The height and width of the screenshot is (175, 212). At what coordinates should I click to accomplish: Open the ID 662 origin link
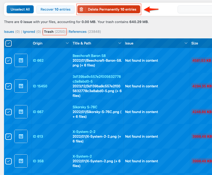pos(38,61)
